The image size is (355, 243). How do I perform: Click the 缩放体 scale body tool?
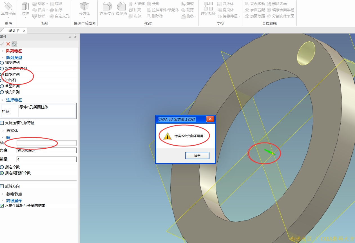click(225, 4)
